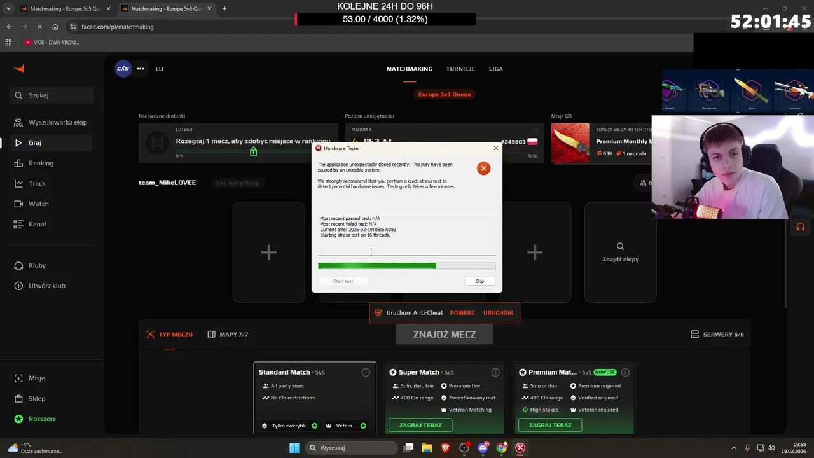Stop page loading with the X button
814x458 pixels.
(39, 27)
